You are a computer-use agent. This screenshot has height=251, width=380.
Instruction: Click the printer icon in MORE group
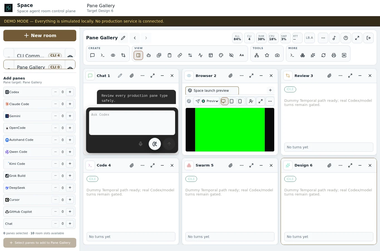(334, 55)
